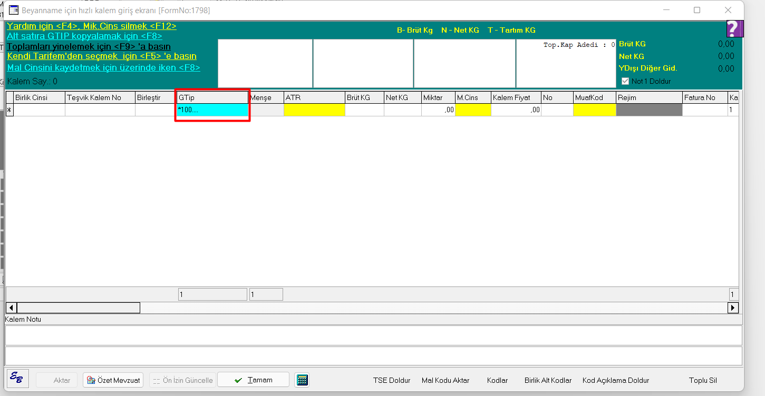
Task: Click the Top.Kap Adedi panel
Action: tap(566, 63)
